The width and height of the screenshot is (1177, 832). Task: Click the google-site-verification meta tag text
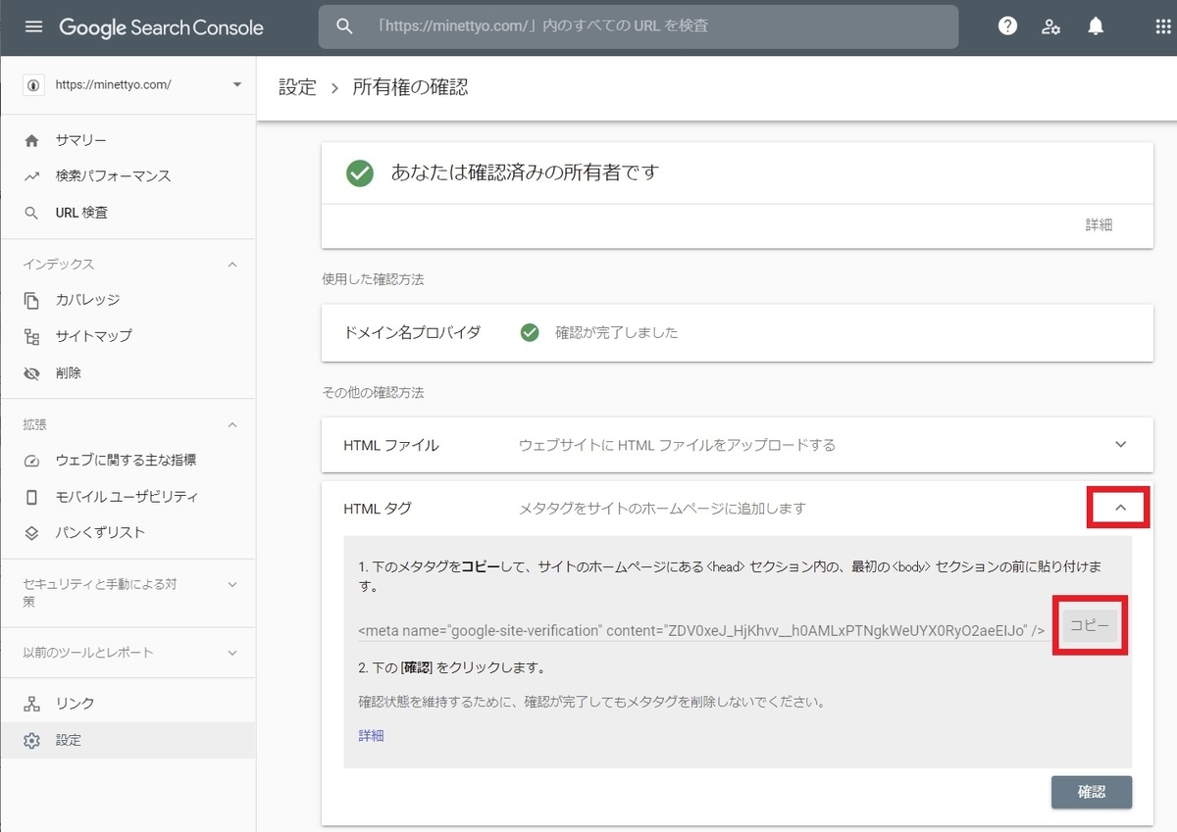701,629
